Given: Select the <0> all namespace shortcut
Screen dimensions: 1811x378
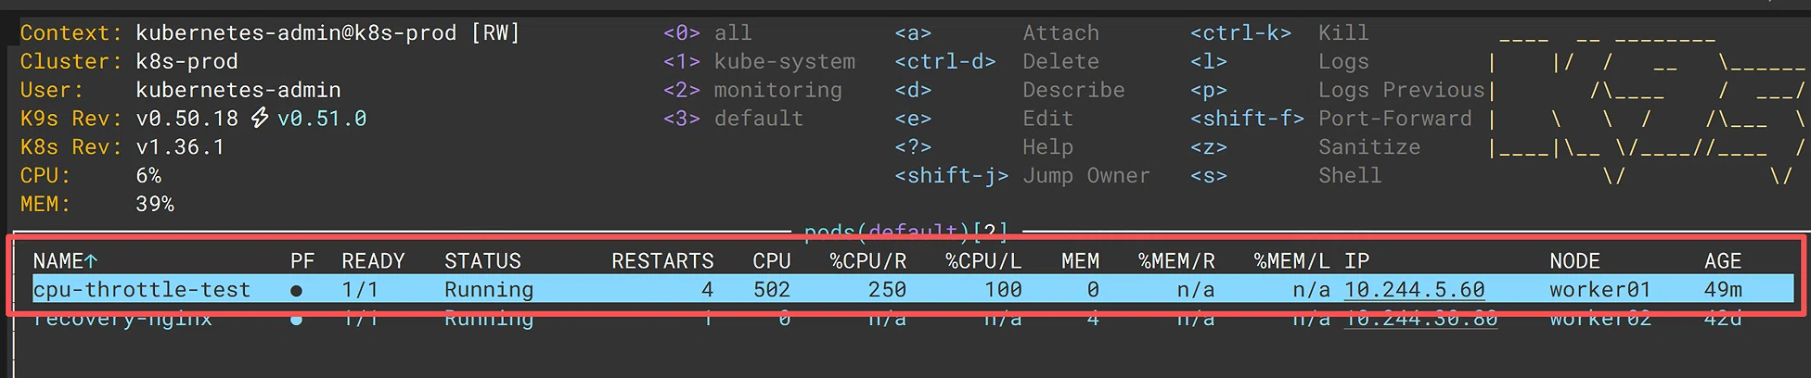Looking at the screenshot, I should [707, 33].
